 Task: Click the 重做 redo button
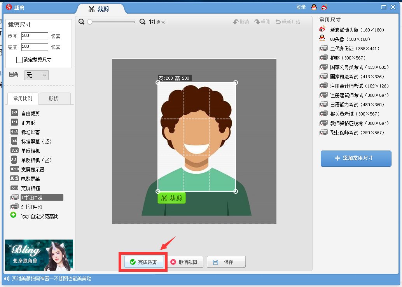click(x=262, y=22)
